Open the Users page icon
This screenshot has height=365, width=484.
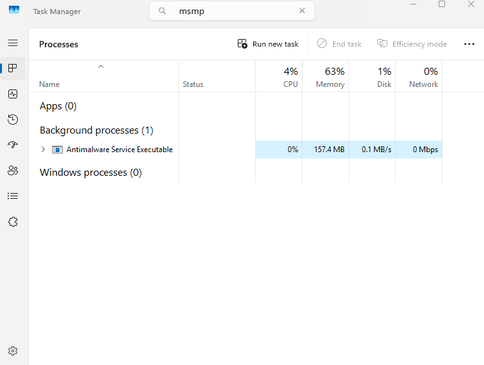(x=13, y=171)
